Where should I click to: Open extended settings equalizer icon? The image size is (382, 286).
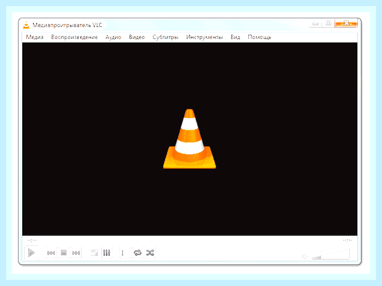[107, 253]
